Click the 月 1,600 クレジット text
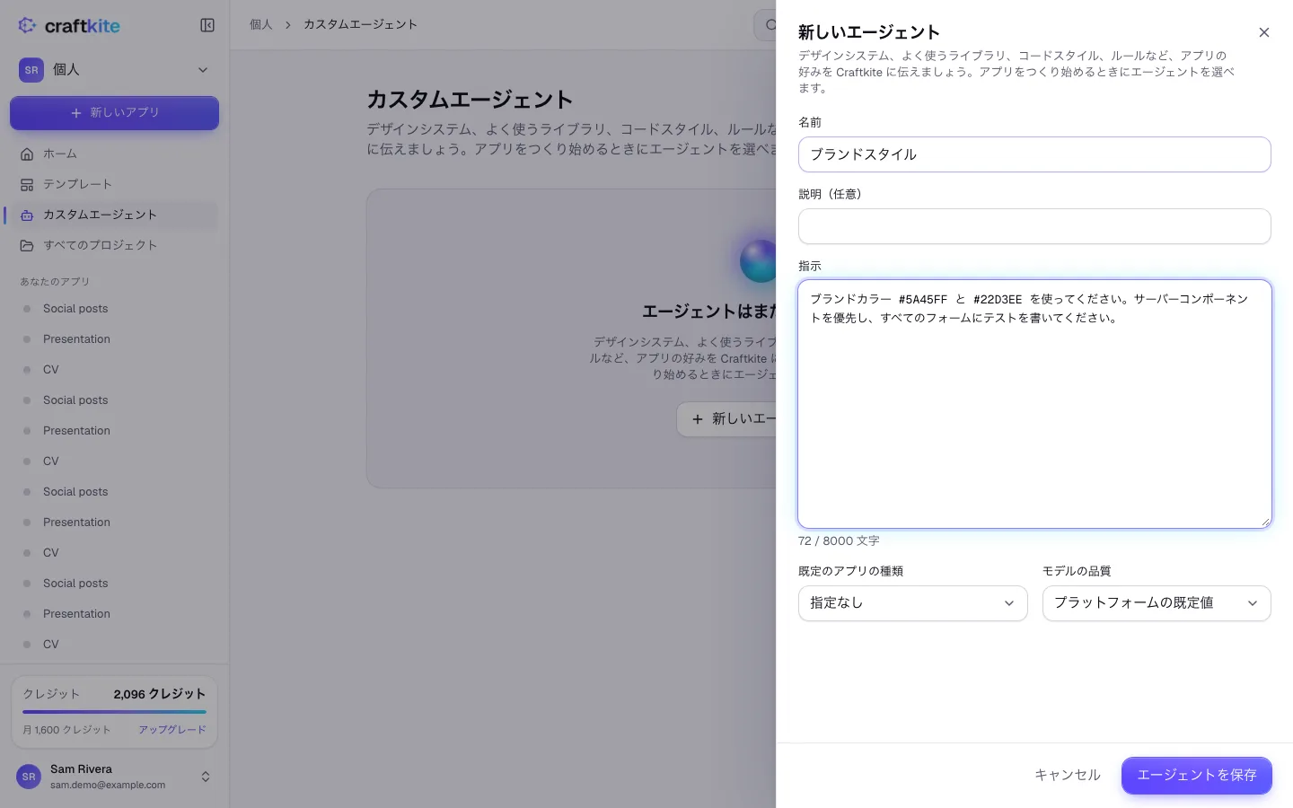Viewport: 1293px width, 808px height. pyautogui.click(x=66, y=730)
